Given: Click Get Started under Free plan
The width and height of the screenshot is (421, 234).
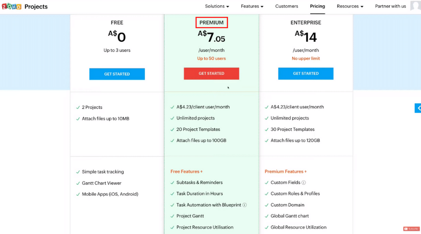Looking at the screenshot, I should pyautogui.click(x=117, y=74).
